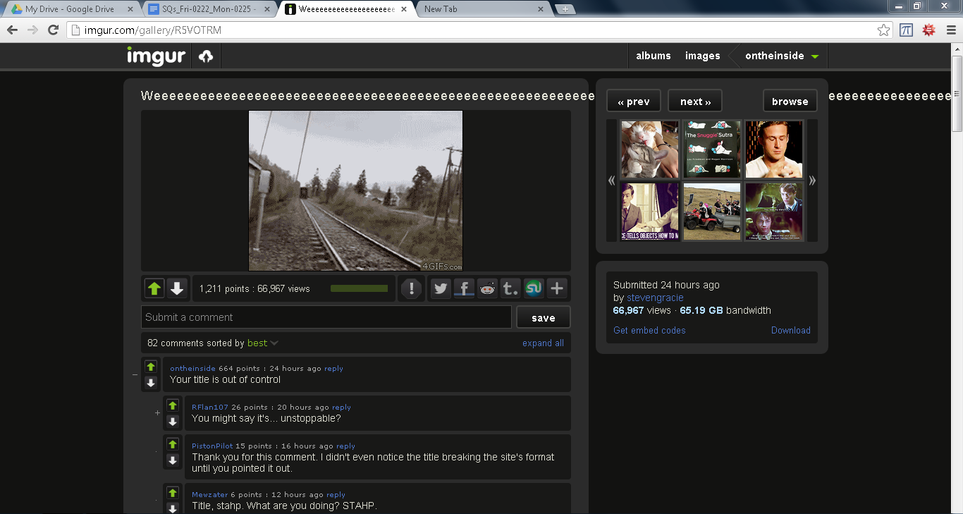Reply to ontheinside's comment
The height and width of the screenshot is (514, 963).
pyautogui.click(x=333, y=368)
